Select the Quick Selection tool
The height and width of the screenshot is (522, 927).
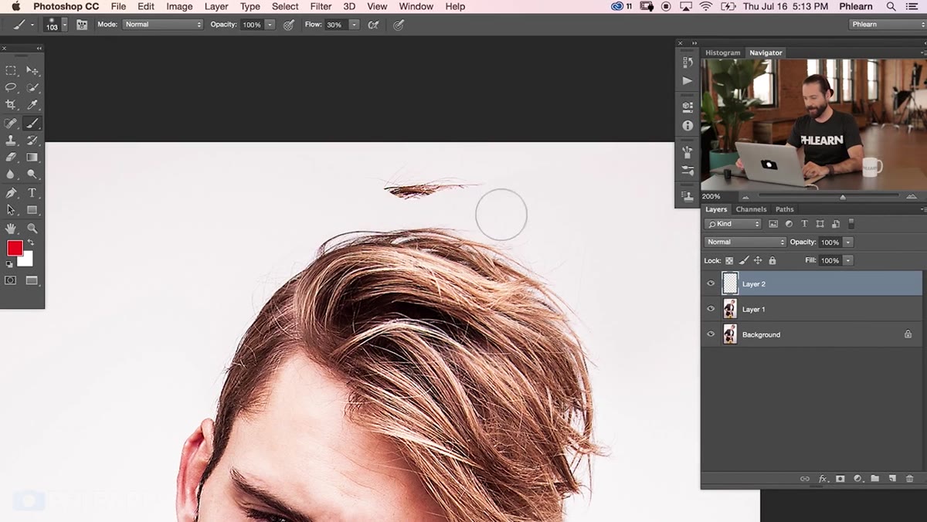coord(32,87)
